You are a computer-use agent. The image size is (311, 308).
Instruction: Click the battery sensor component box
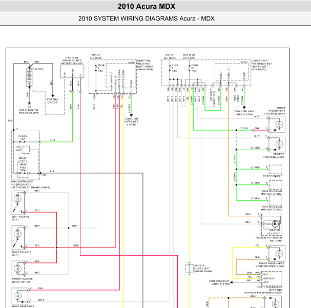(x=72, y=71)
